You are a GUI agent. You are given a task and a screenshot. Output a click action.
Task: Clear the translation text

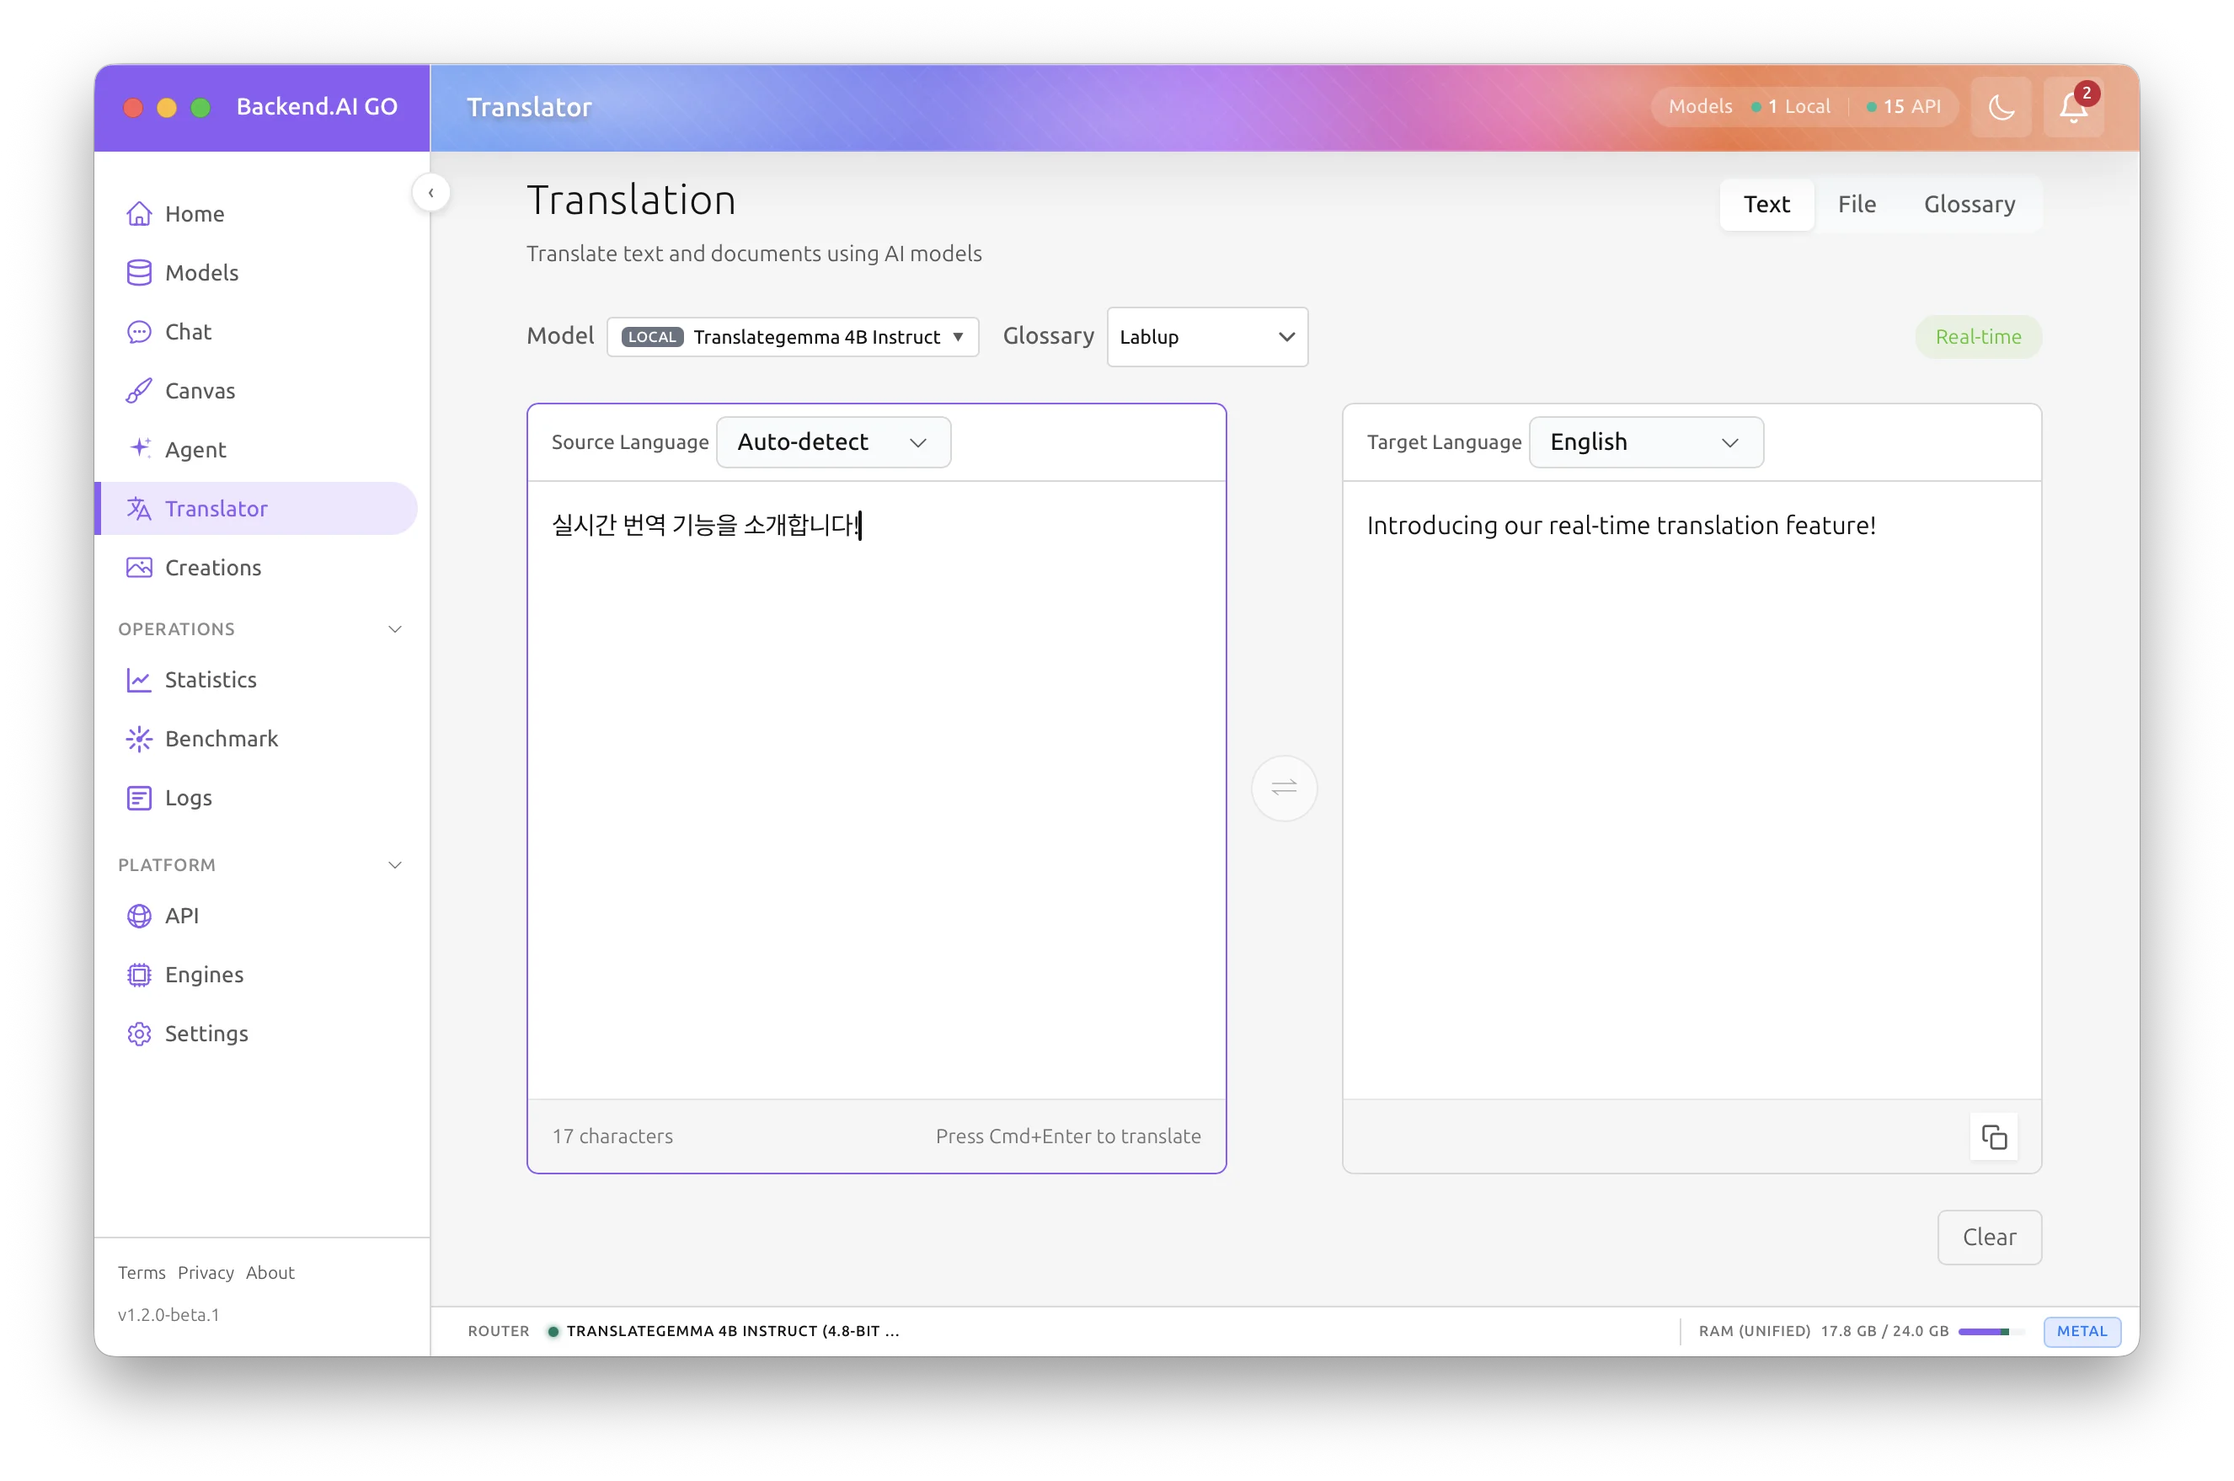pyautogui.click(x=1989, y=1238)
